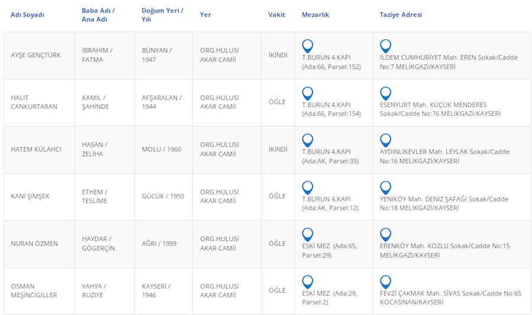Open condolence map pin for Halit Cankurtaran
Image resolution: width=532 pixels, height=315 pixels.
pos(385,93)
